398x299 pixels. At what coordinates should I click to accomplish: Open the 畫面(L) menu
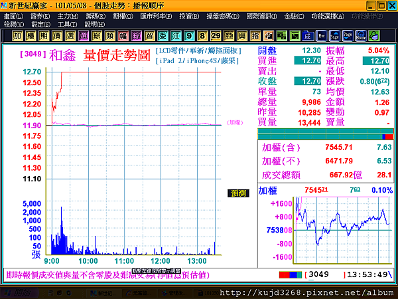coord(13,17)
